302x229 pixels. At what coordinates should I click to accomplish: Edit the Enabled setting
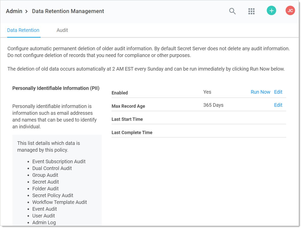tap(278, 92)
